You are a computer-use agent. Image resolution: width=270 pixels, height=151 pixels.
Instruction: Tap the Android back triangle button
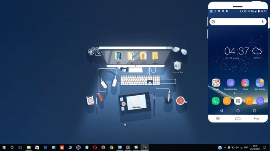[221, 111]
